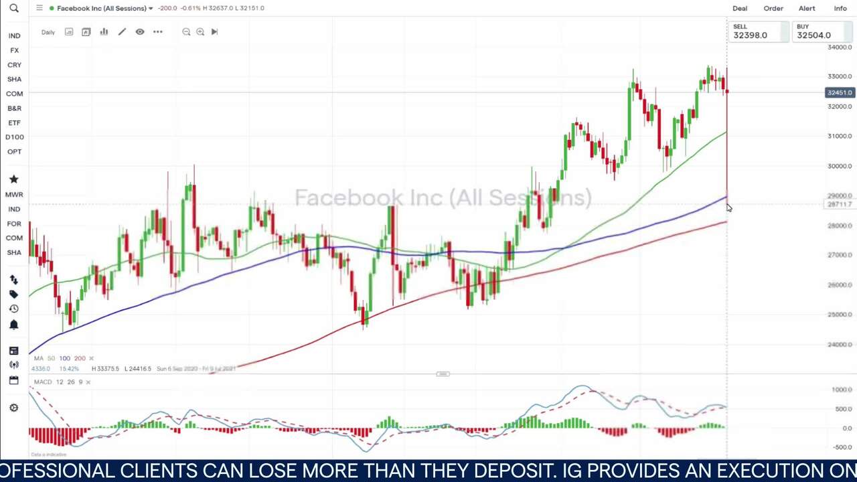Select the OPT sidebar item
Viewport: 857px width, 482px height.
pos(14,151)
